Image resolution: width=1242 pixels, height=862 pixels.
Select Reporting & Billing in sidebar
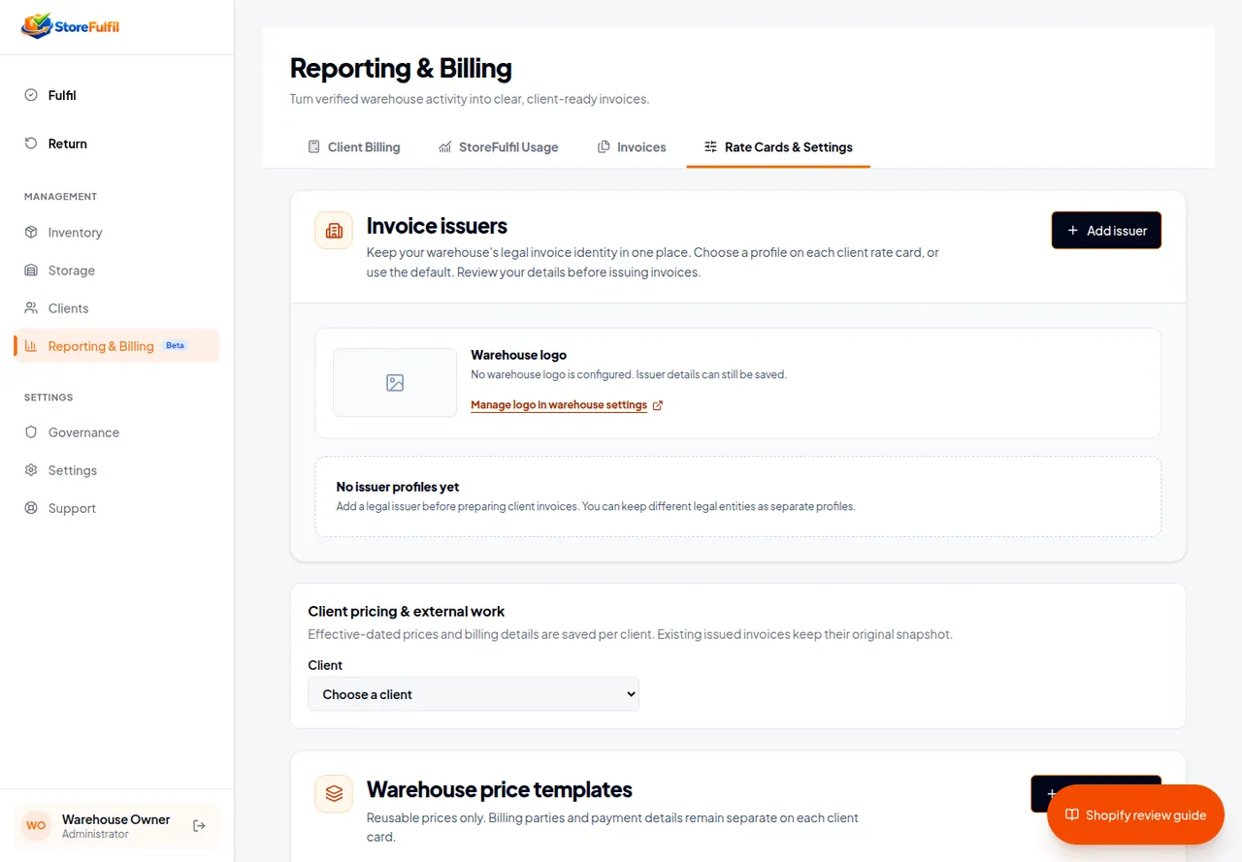click(116, 346)
